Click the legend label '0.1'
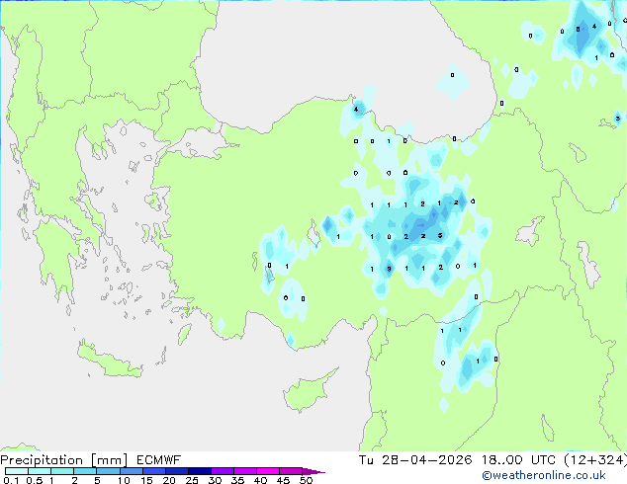The height and width of the screenshot is (484, 627). tap(11, 480)
